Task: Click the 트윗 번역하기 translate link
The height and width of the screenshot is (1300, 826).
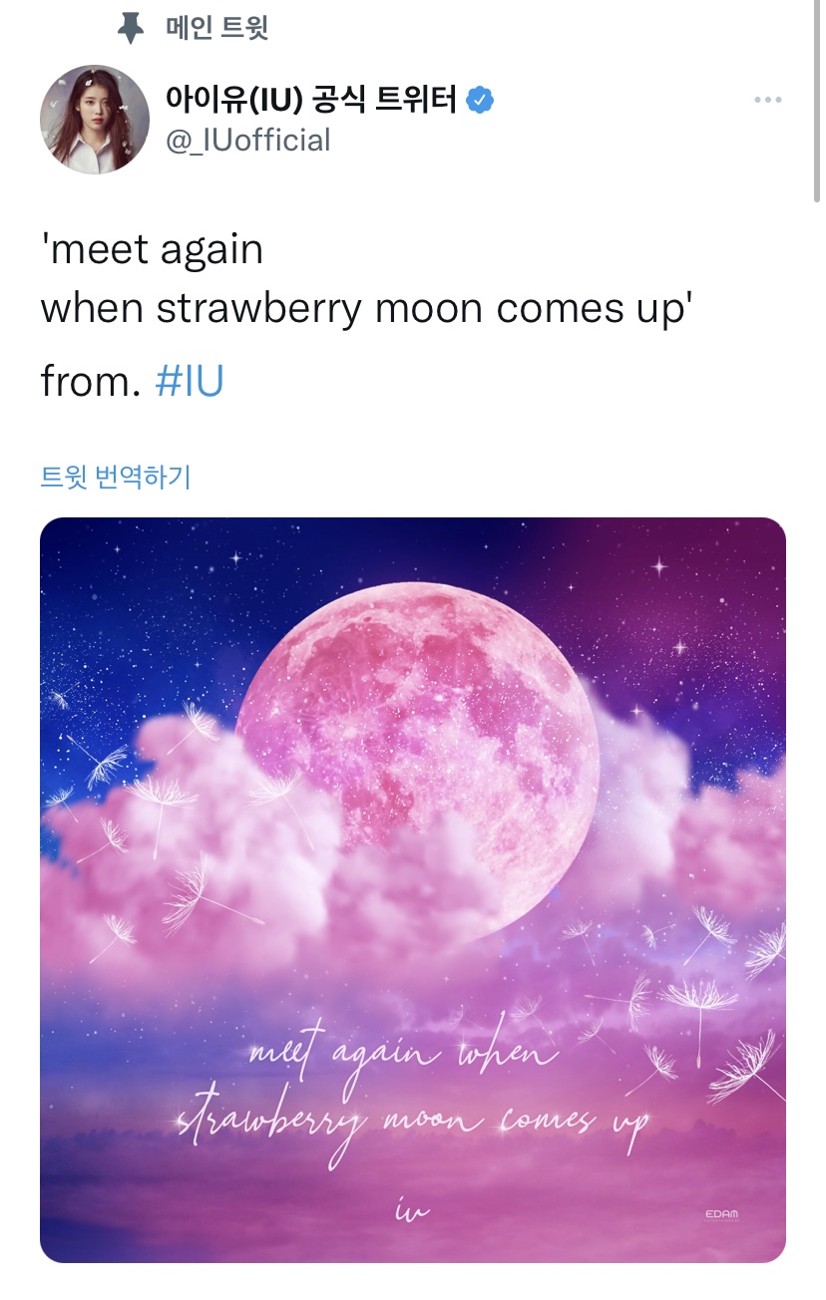Action: click(115, 477)
